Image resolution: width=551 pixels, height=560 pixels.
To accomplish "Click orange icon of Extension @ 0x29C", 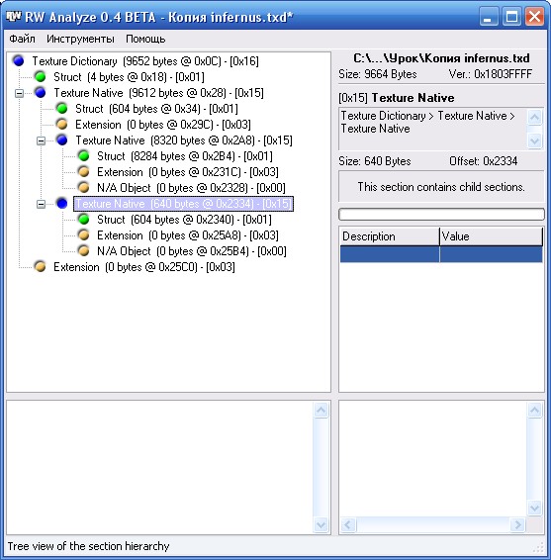I will 62,125.
